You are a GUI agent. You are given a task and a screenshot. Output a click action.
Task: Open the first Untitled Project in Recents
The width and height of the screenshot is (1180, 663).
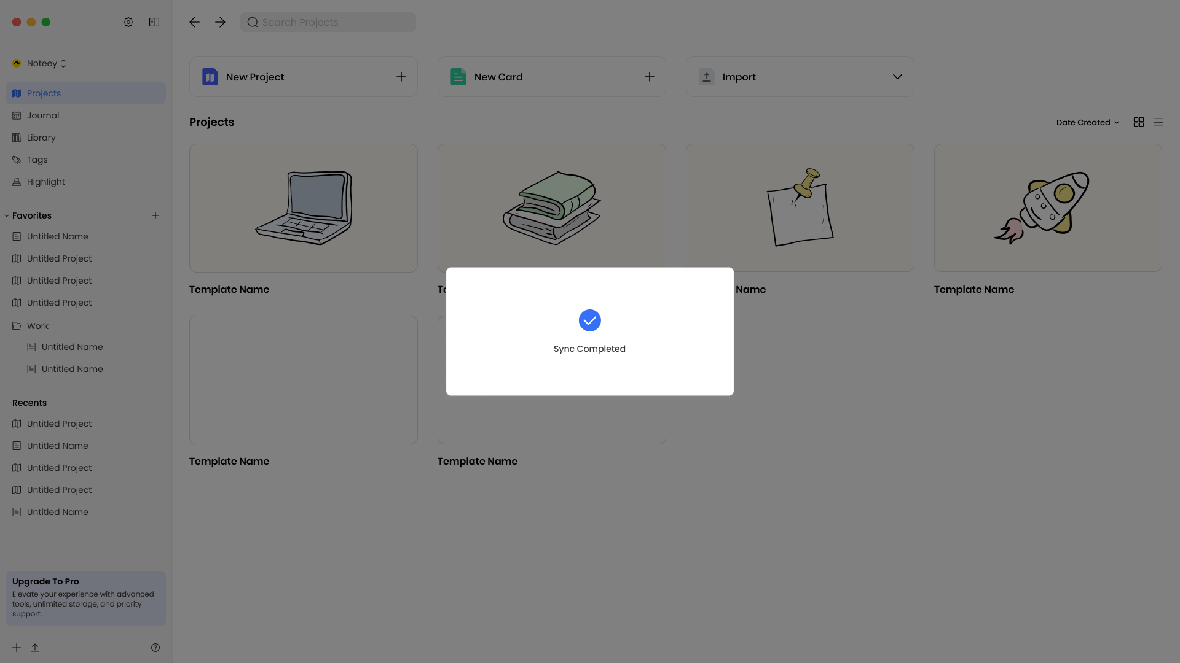tap(86, 424)
